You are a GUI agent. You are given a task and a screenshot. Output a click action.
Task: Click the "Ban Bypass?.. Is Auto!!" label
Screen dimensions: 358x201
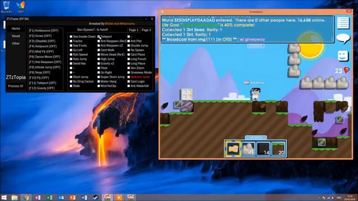(92, 30)
